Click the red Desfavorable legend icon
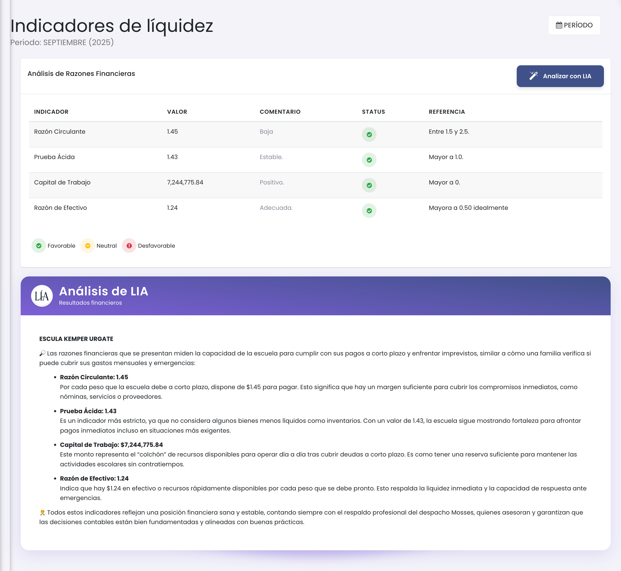This screenshot has width=621, height=571. pyautogui.click(x=129, y=246)
